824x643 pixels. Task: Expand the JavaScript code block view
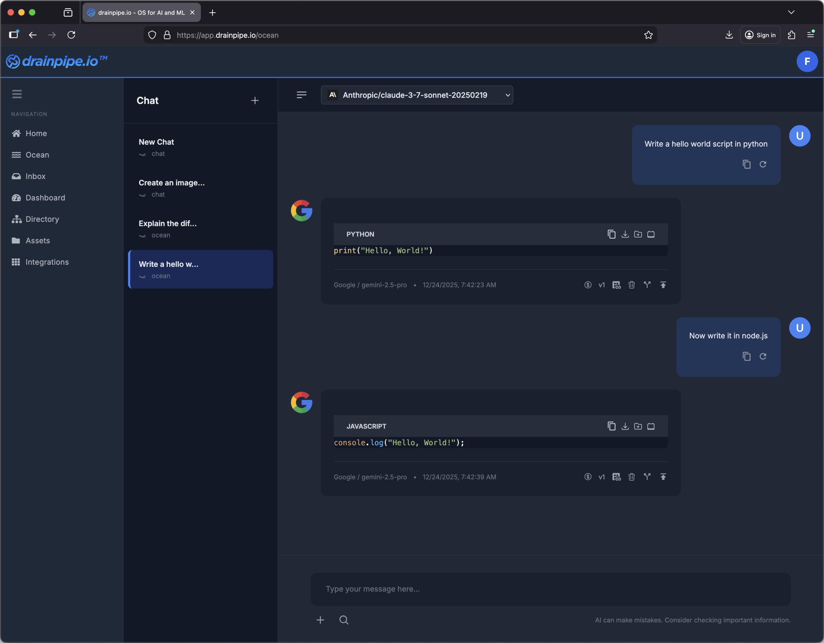coord(651,426)
